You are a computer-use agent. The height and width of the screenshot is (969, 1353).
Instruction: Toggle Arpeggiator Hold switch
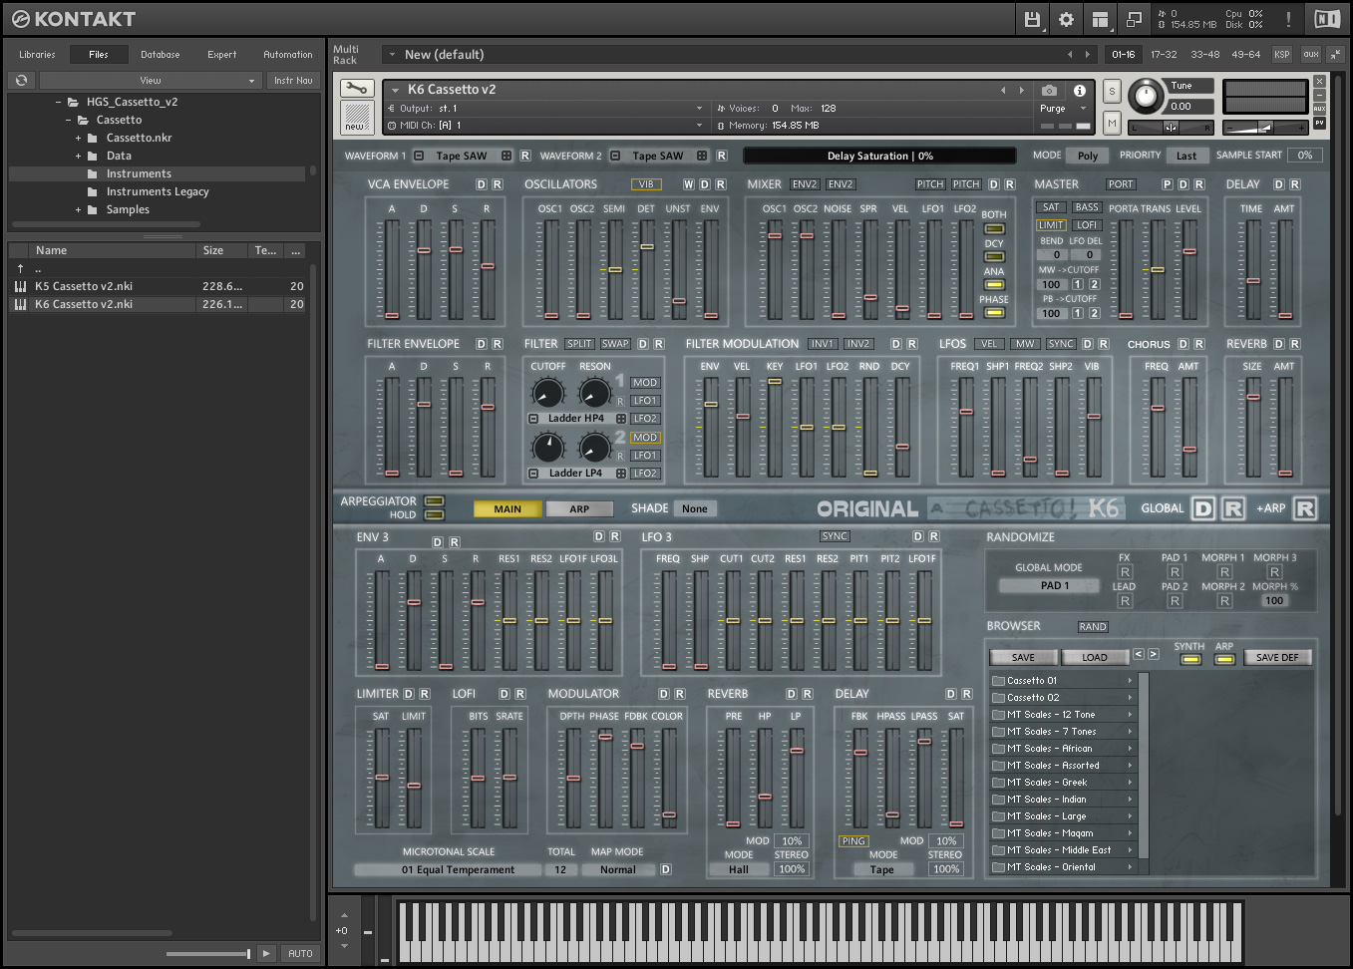[x=434, y=514]
